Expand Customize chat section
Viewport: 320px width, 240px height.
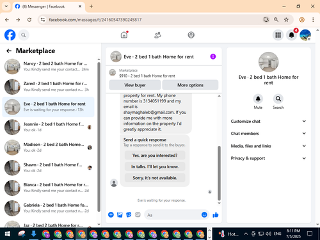click(x=268, y=121)
